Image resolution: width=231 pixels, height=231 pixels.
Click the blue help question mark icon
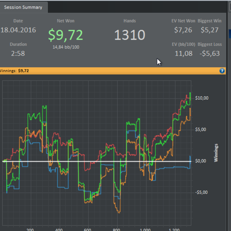222,71
